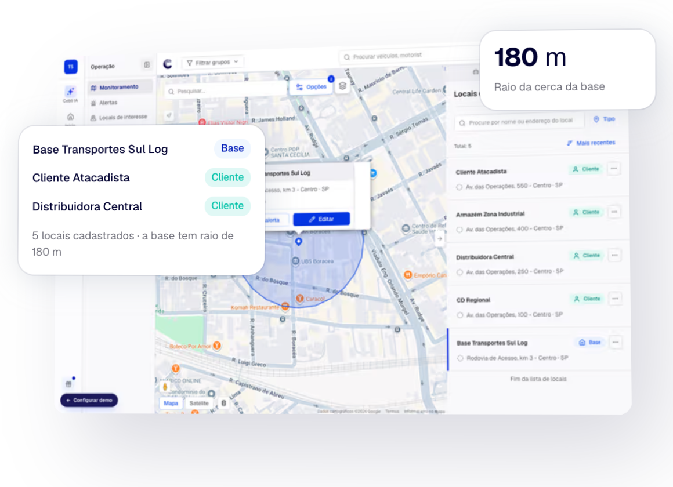Open more options for Distribuidora Central

(614, 255)
